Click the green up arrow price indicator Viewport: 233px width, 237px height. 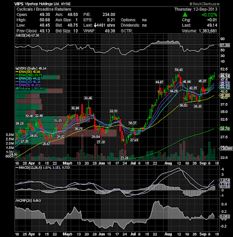pyautogui.click(x=185, y=15)
